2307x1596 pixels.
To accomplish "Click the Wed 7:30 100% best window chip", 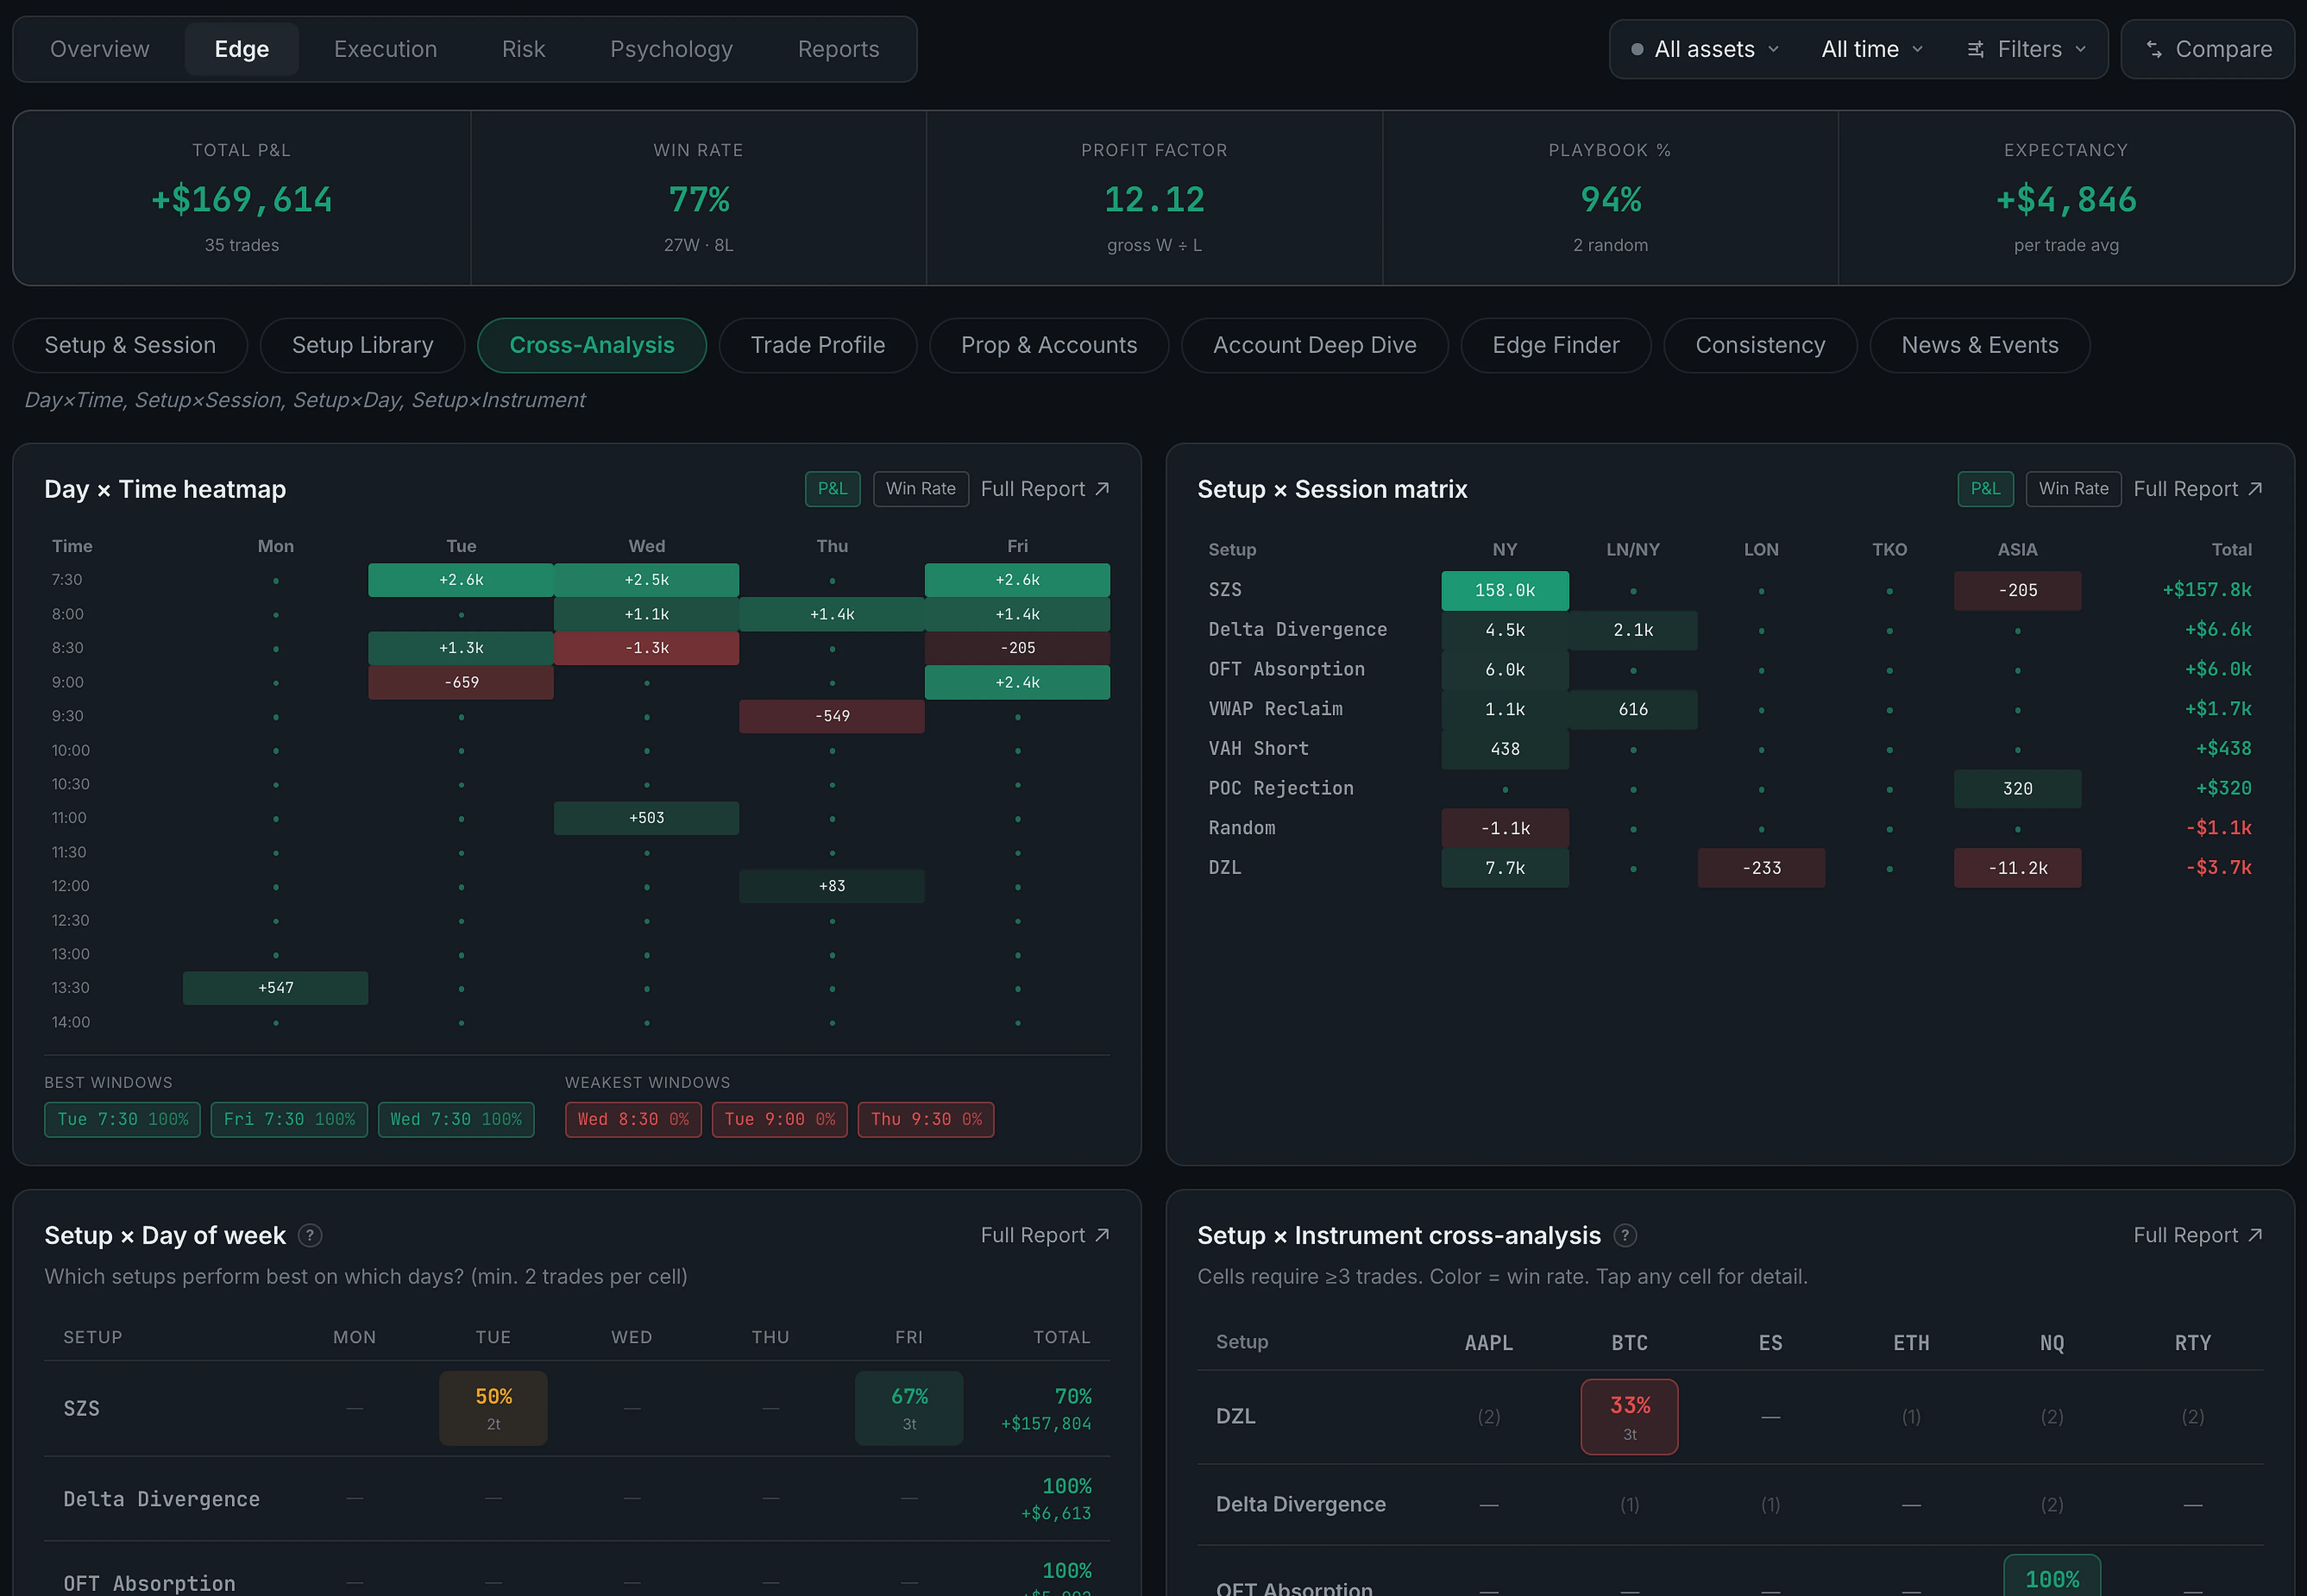I will [456, 1119].
